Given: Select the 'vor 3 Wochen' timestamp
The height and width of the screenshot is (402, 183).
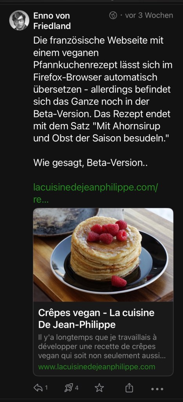Looking at the screenshot, I should tap(149, 15).
